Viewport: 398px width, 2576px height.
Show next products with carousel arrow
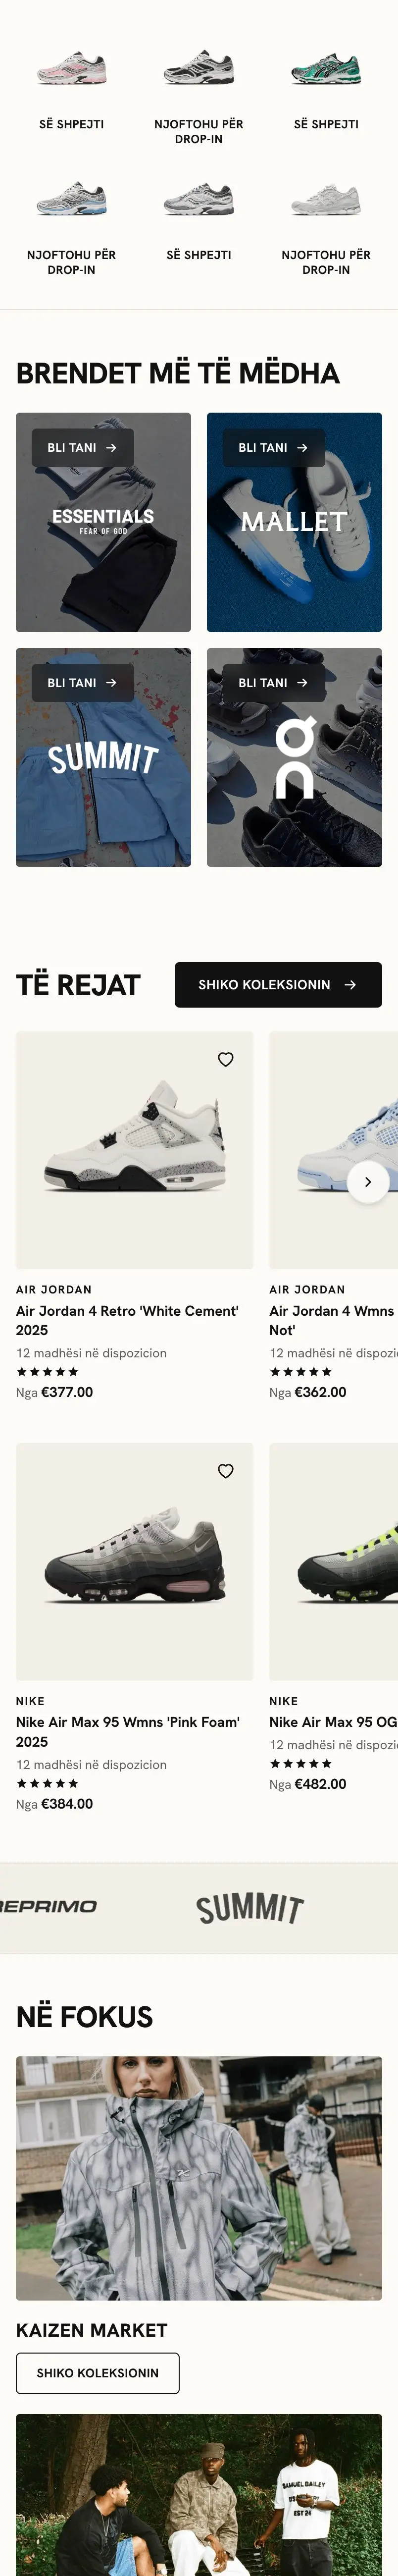click(368, 1182)
